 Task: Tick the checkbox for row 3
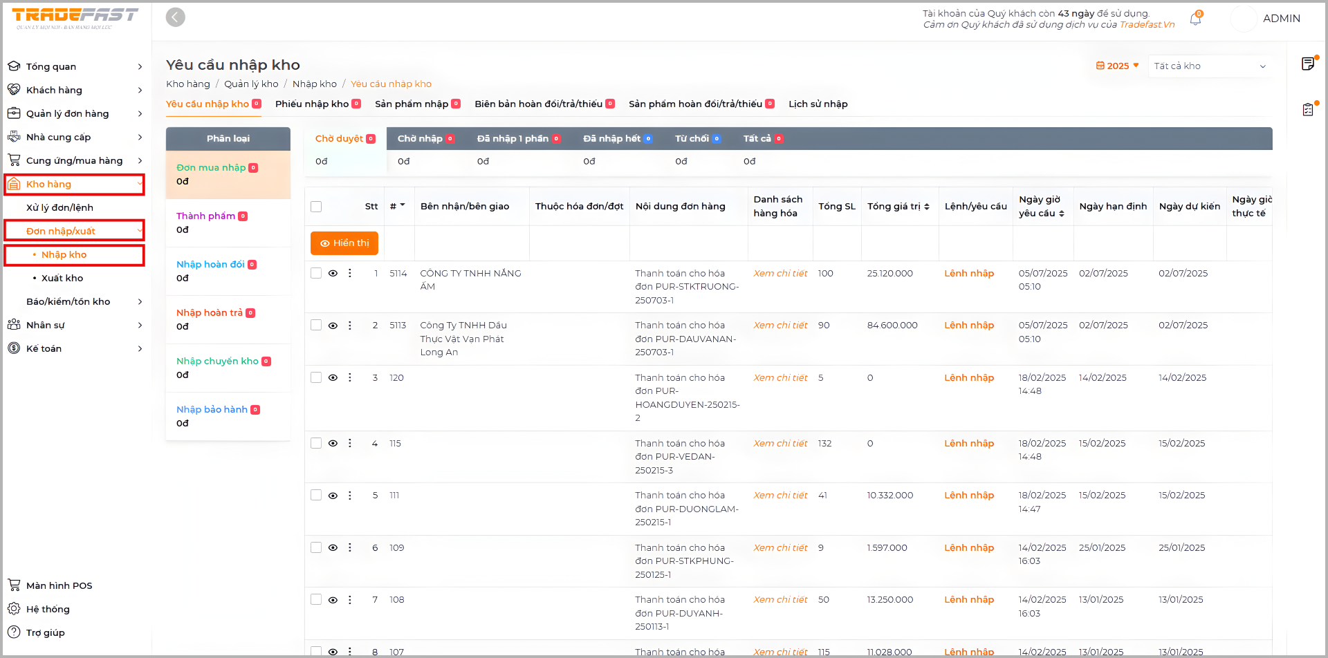(316, 378)
